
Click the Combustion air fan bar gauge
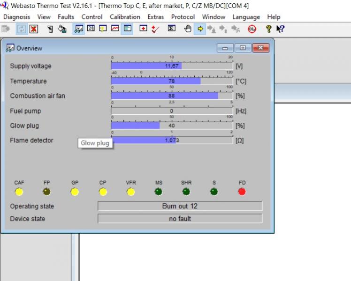172,96
